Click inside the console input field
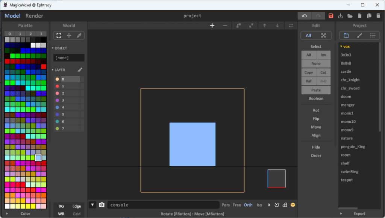The width and height of the screenshot is (385, 218). coord(163,205)
